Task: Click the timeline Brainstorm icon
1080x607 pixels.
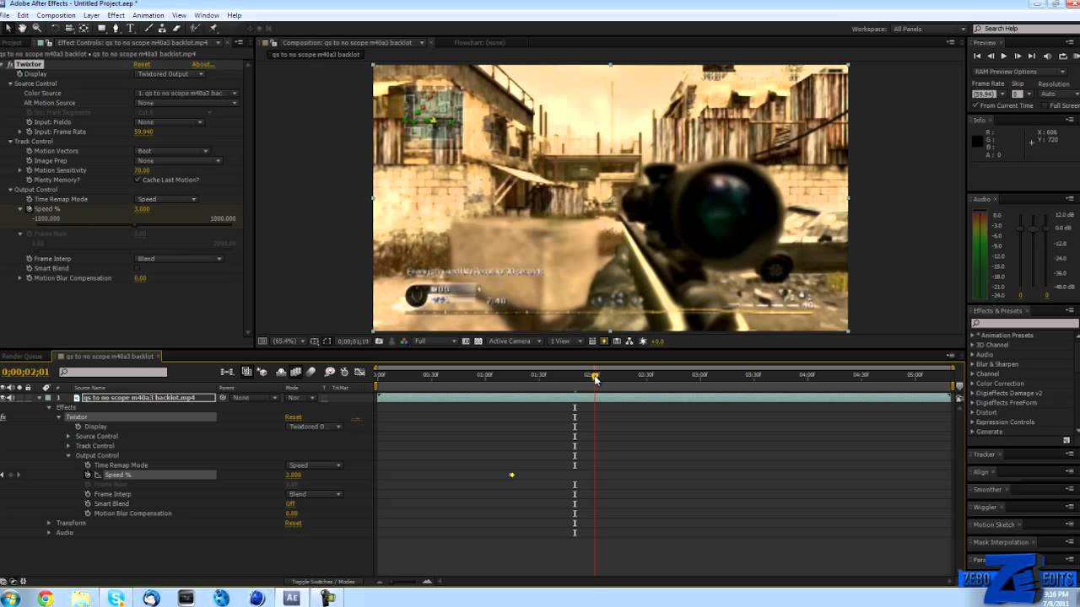Action: tap(330, 372)
